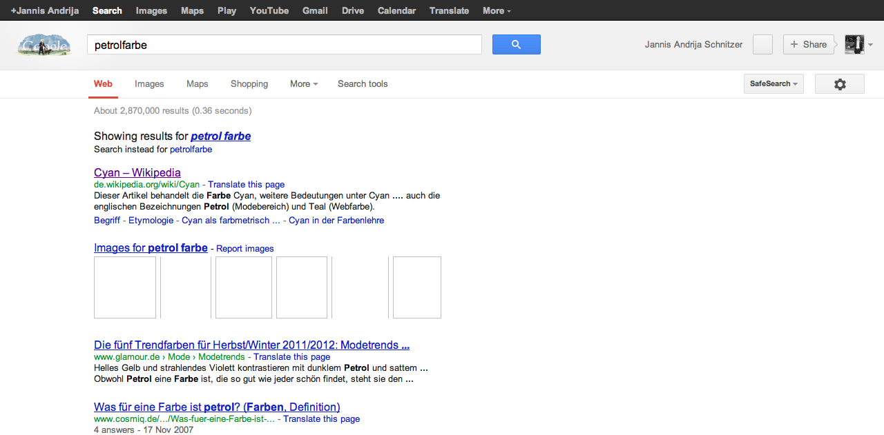Expand the More dropdown under search
This screenshot has width=884, height=435.
click(304, 84)
